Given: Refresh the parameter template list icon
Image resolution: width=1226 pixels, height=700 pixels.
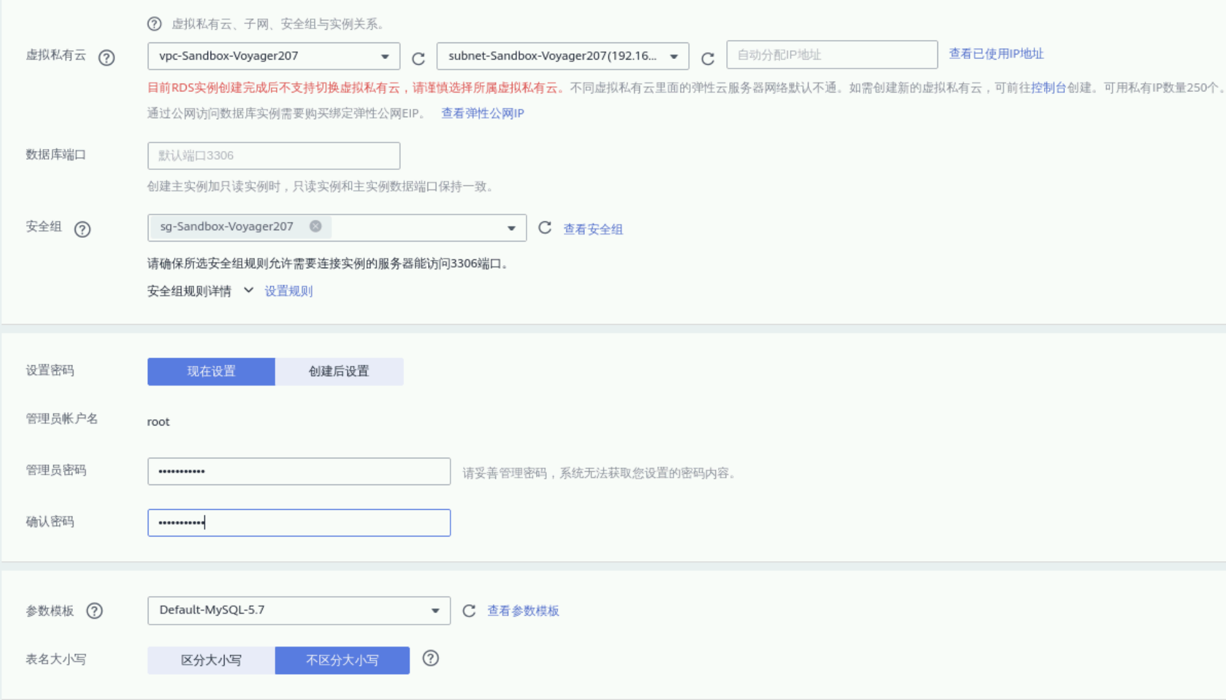Looking at the screenshot, I should (469, 611).
